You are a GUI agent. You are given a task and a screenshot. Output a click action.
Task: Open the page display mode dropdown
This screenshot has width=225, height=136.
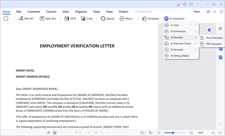(x=151, y=133)
